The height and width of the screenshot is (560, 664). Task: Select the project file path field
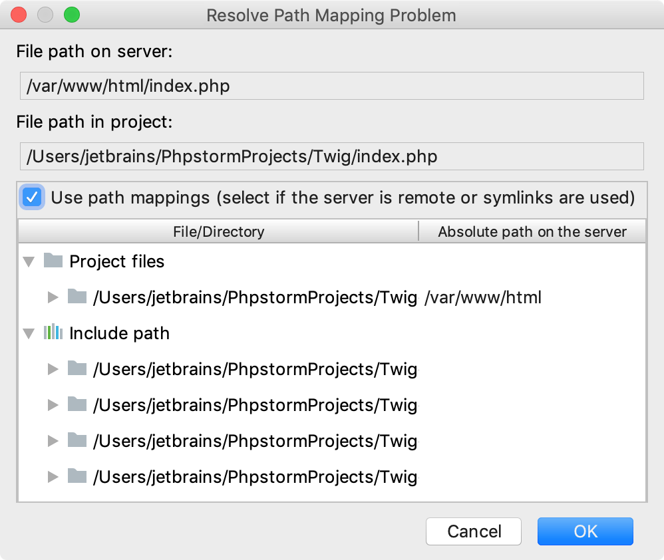point(331,156)
